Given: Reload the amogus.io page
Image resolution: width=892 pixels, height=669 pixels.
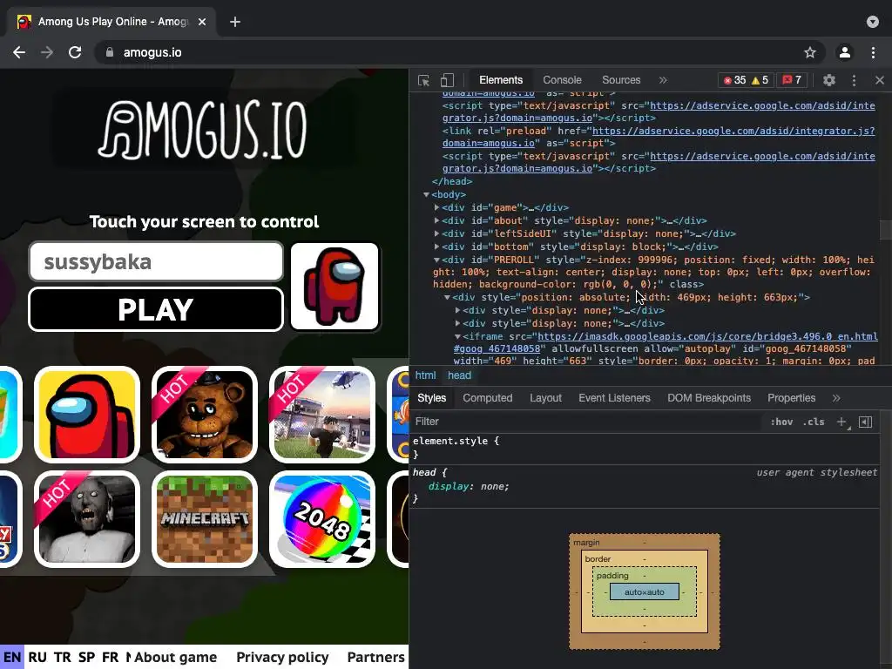Looking at the screenshot, I should (x=75, y=52).
